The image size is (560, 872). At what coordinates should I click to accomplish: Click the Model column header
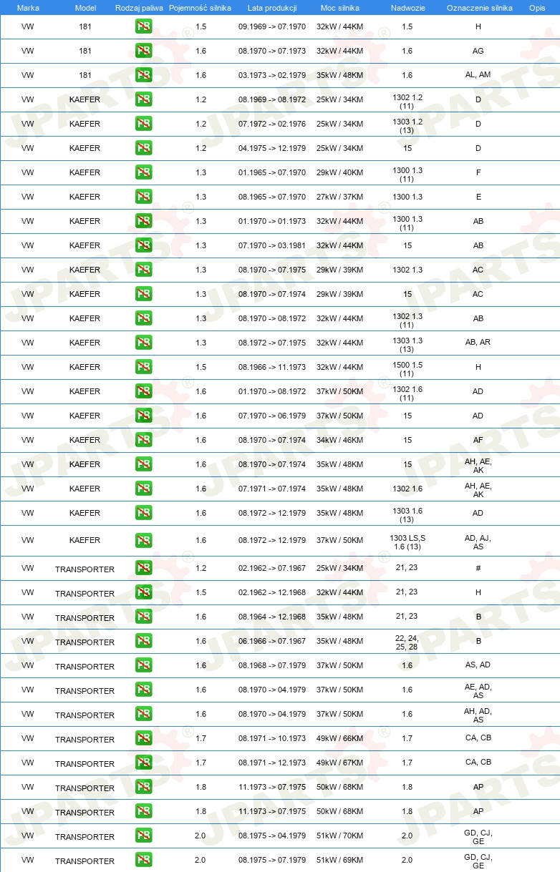coord(85,8)
